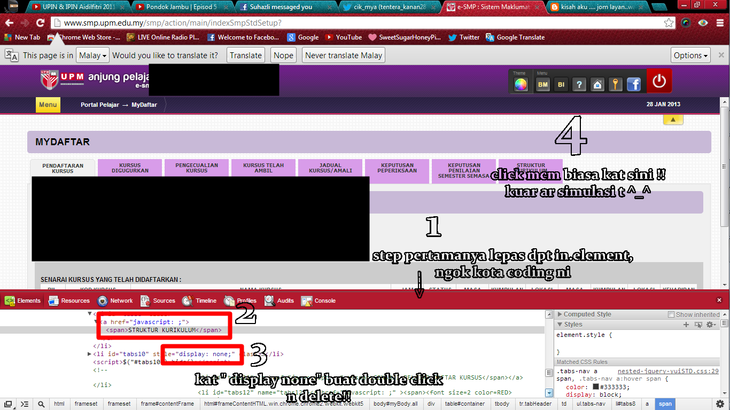Open the Google Translate bookmark
The width and height of the screenshot is (730, 410).
pyautogui.click(x=515, y=37)
